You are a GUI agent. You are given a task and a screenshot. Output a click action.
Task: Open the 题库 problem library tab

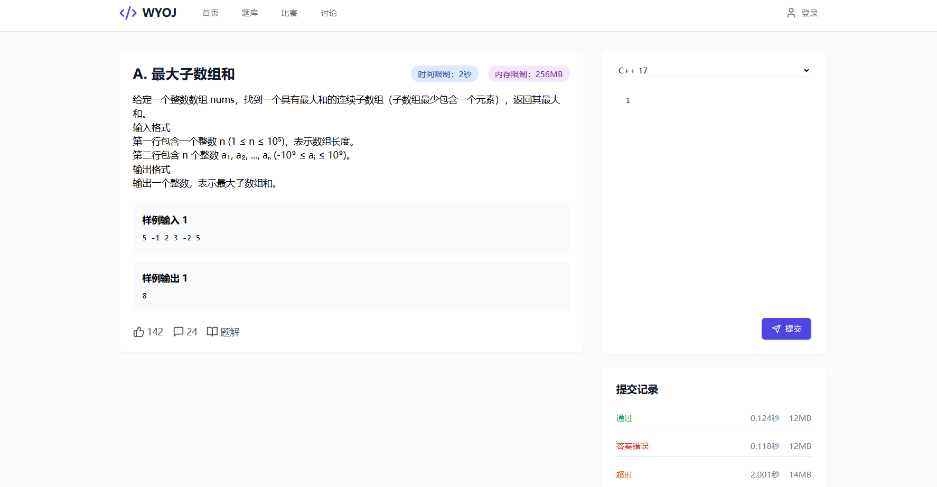tap(250, 13)
